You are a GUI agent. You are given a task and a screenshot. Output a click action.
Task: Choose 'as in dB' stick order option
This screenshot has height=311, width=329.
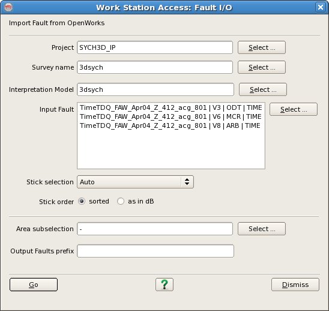[121, 201]
